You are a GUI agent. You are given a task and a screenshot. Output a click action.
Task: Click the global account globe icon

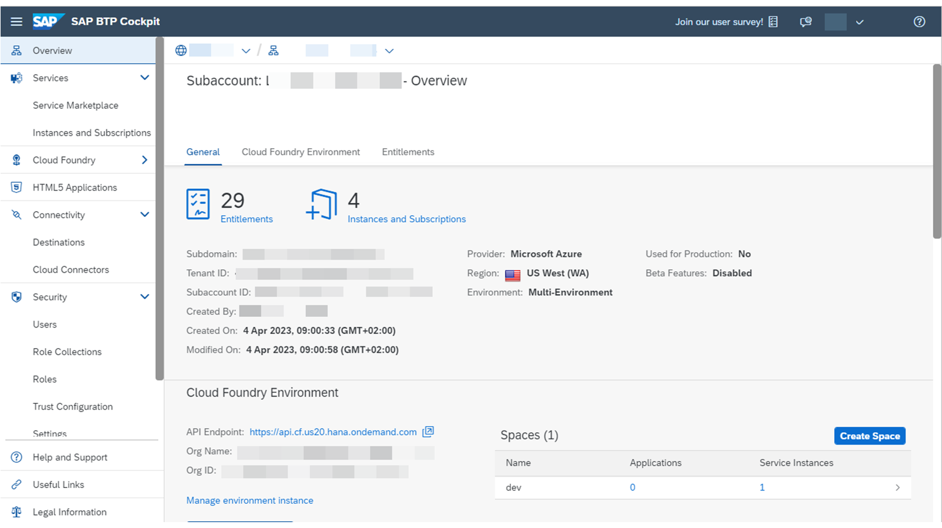point(181,51)
